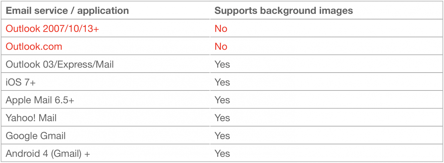Click the 'Email service / application' column header

[67, 11]
